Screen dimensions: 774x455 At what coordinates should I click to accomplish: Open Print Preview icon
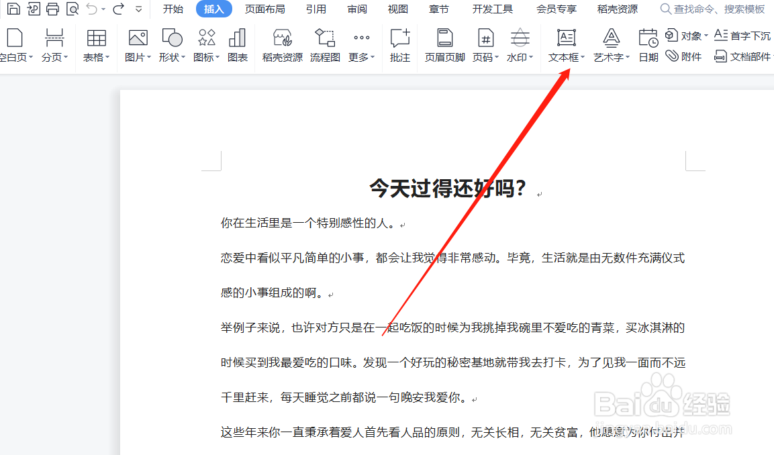coord(72,9)
